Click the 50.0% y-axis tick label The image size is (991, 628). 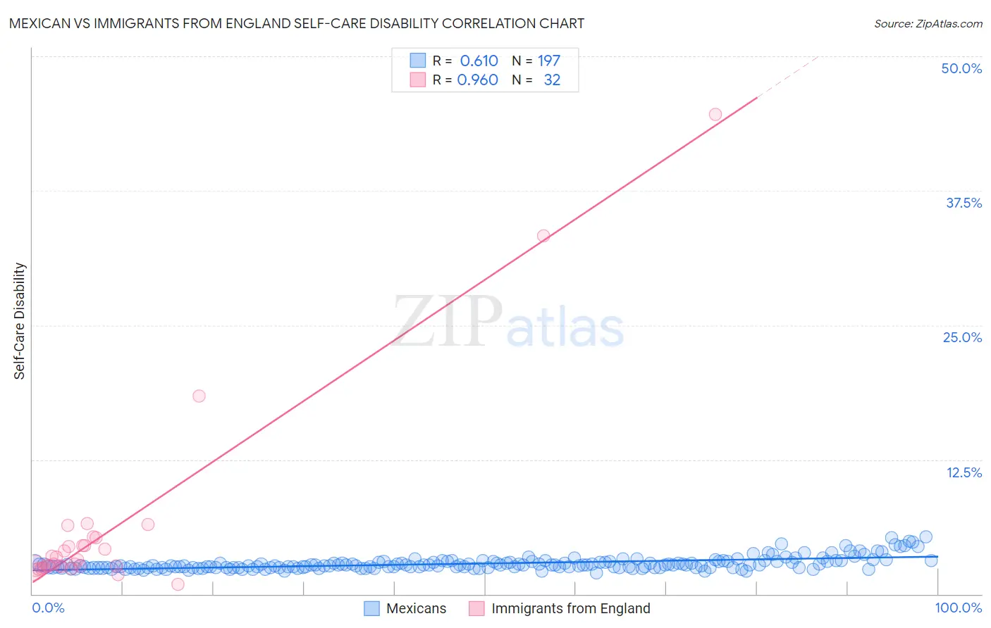click(x=961, y=68)
